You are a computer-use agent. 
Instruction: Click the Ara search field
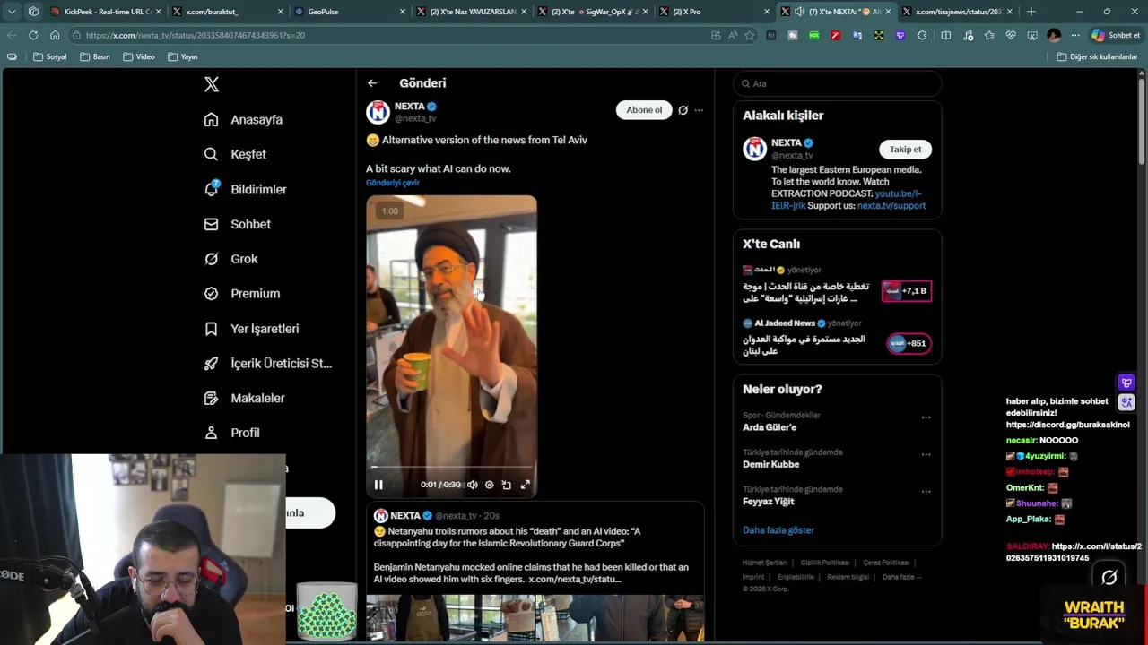(837, 83)
